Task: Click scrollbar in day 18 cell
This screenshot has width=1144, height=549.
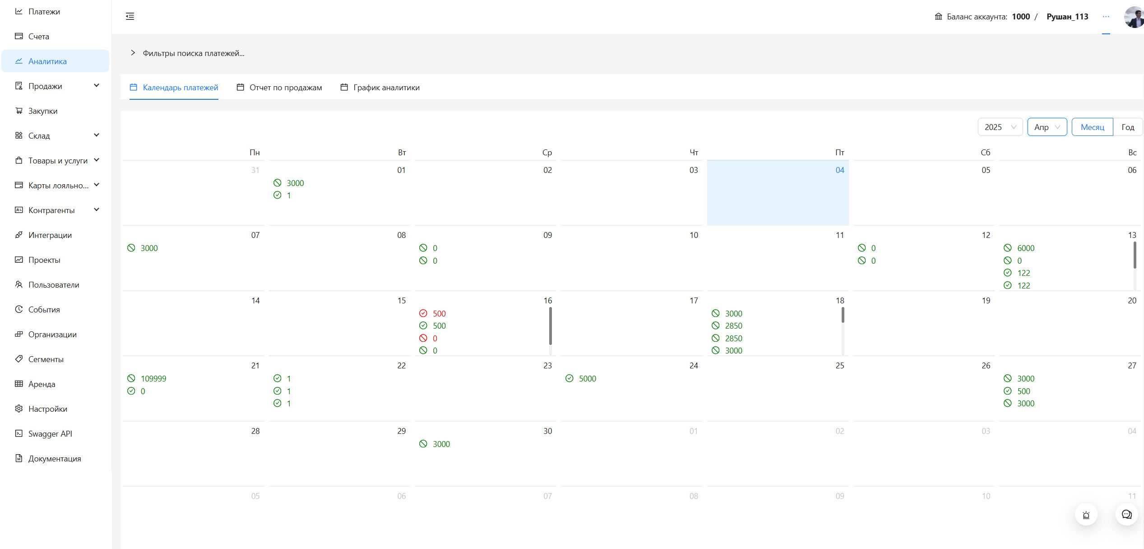Action: (x=843, y=315)
